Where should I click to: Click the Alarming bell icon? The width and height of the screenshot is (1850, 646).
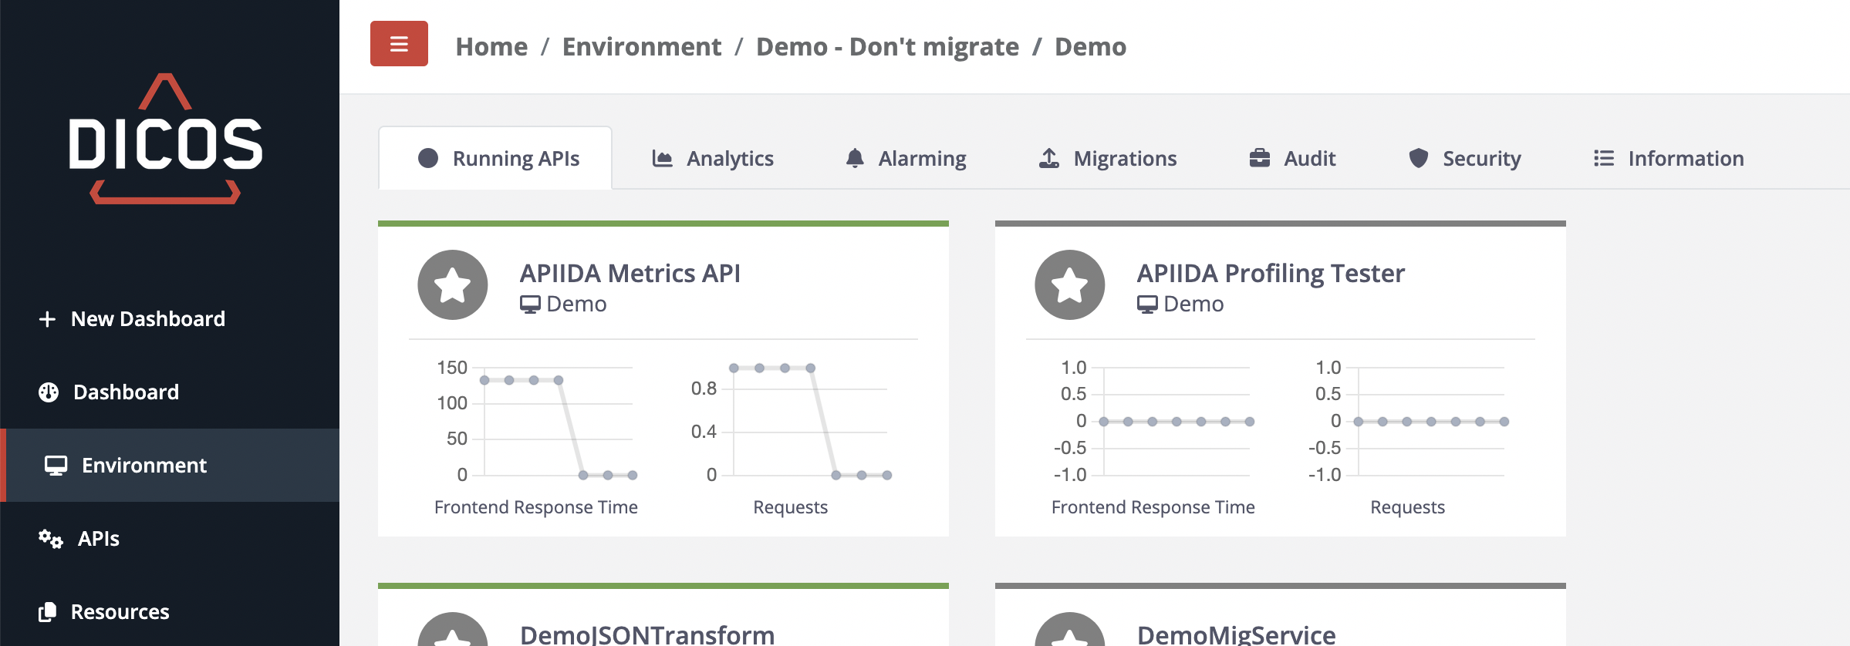(x=855, y=159)
